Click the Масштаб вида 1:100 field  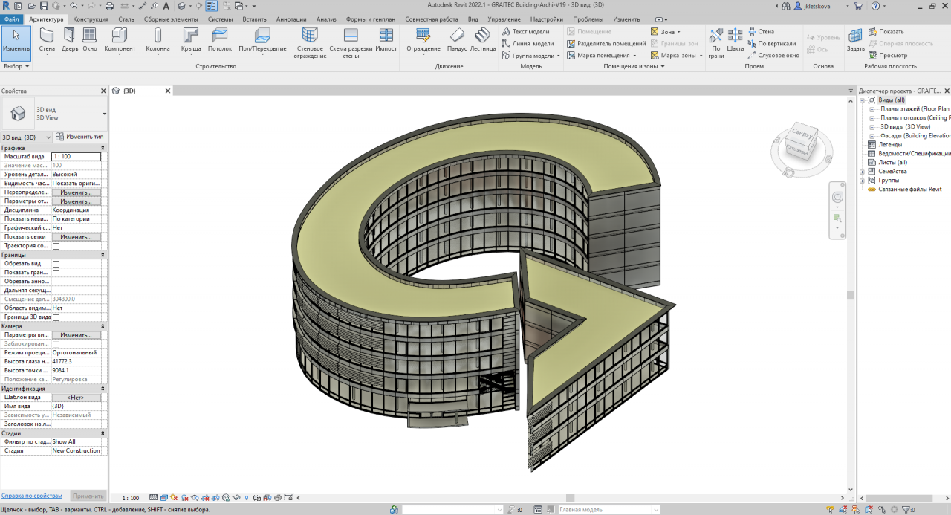(76, 157)
